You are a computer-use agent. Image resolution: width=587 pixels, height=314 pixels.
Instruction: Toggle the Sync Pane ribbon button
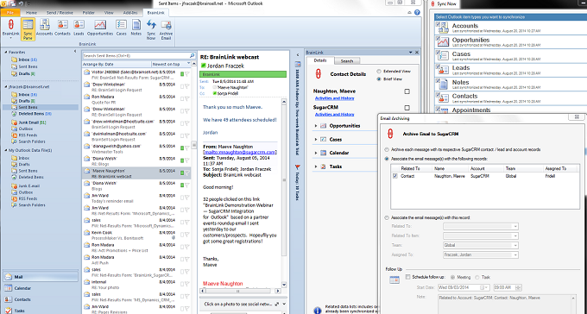(28, 28)
